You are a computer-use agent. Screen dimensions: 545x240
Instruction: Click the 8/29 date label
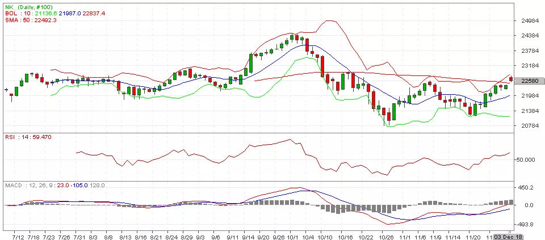(188, 237)
